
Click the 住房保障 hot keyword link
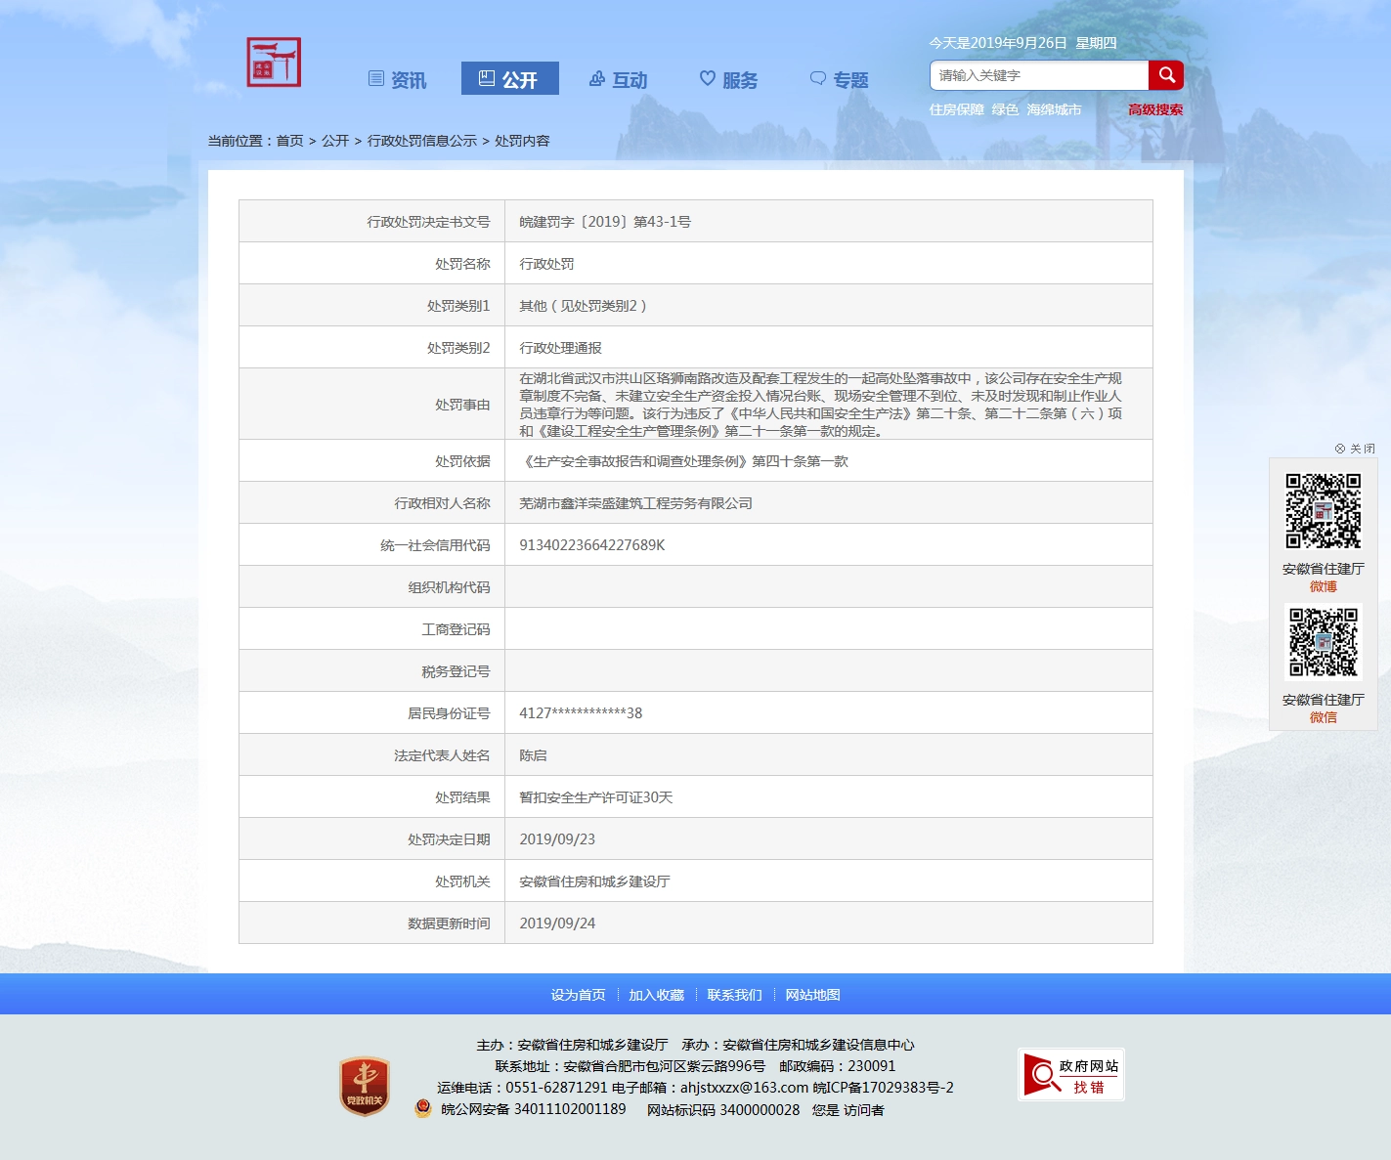click(956, 109)
